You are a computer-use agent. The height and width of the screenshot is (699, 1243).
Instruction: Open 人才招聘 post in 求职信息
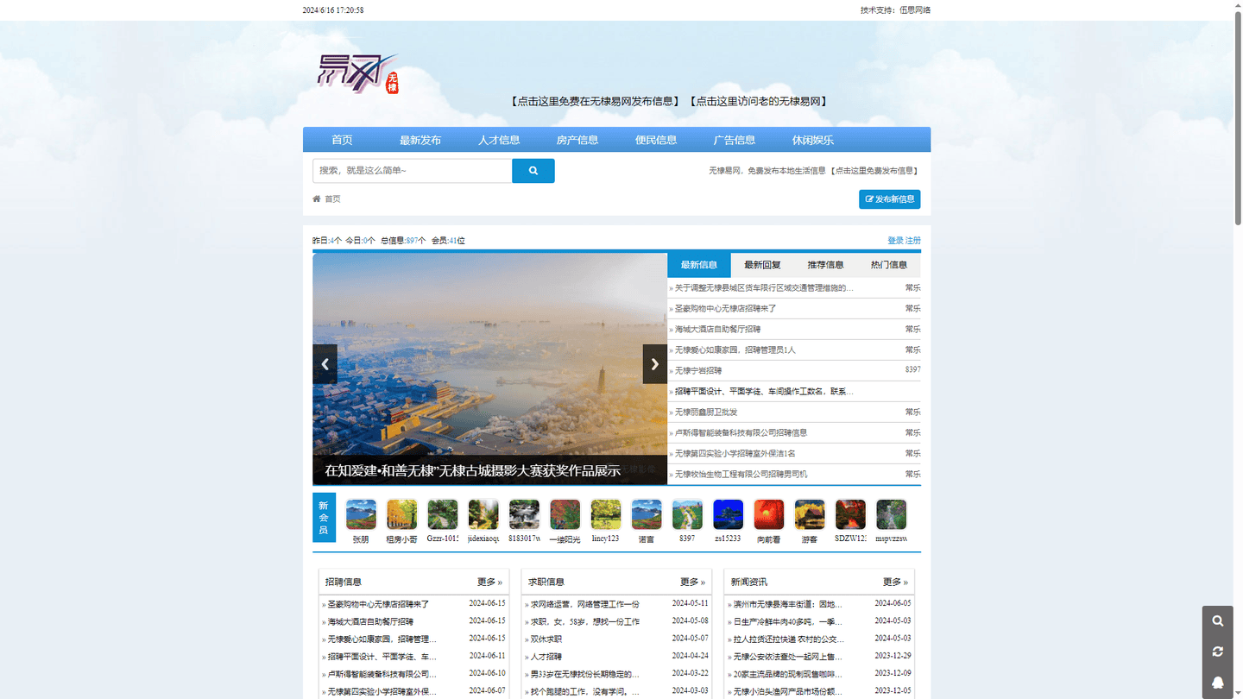[546, 657]
